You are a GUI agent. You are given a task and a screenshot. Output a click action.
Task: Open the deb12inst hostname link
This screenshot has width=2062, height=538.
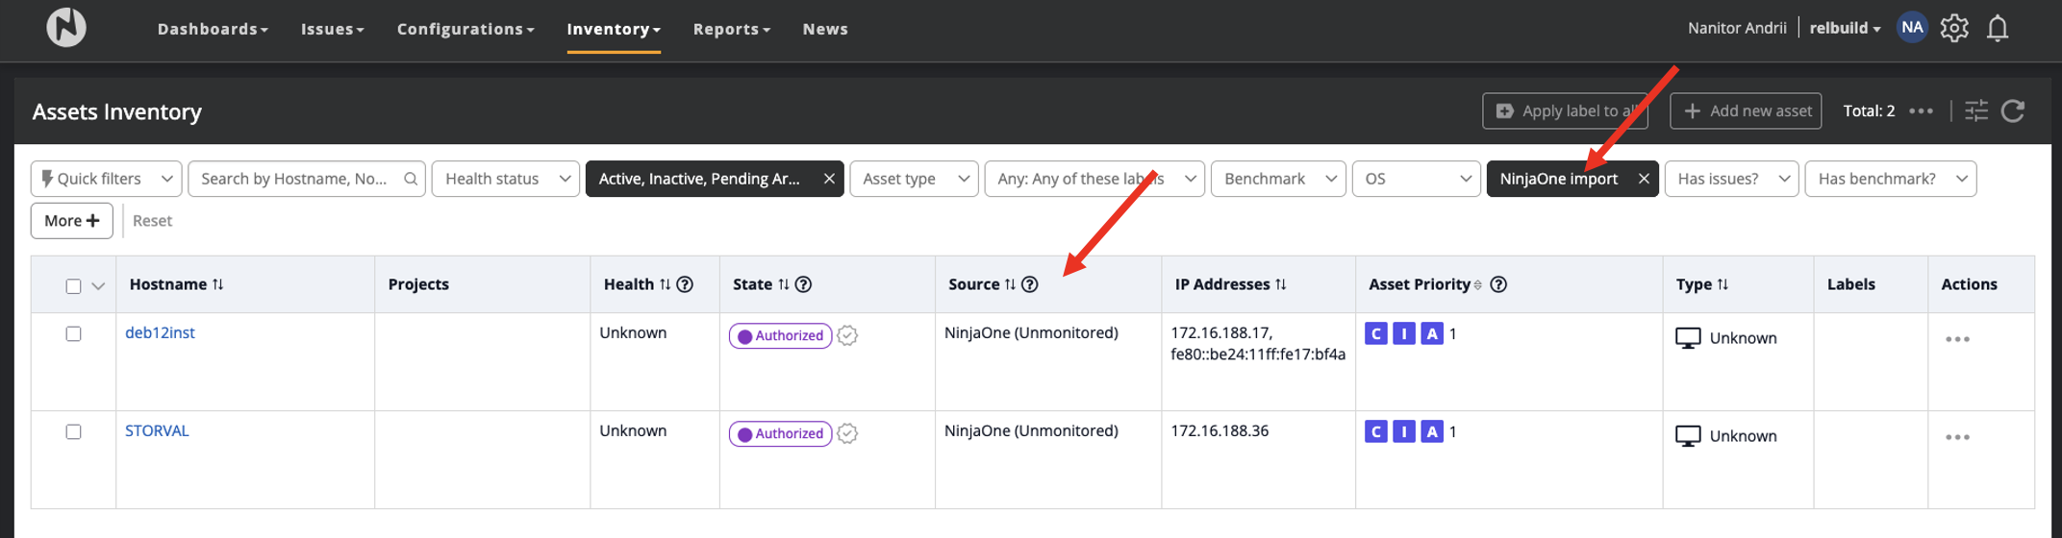(x=160, y=332)
